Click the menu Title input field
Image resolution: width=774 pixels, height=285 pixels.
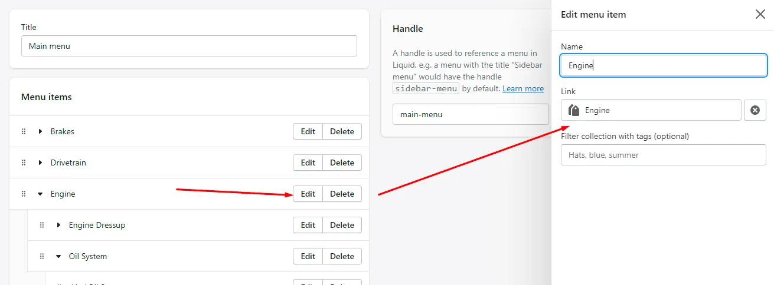point(189,46)
